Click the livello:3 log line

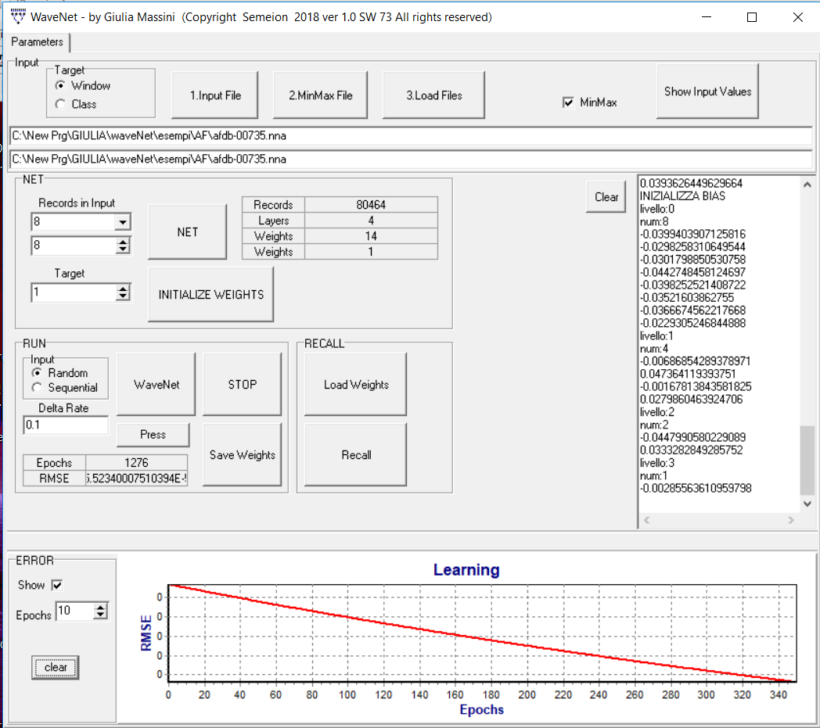click(656, 462)
